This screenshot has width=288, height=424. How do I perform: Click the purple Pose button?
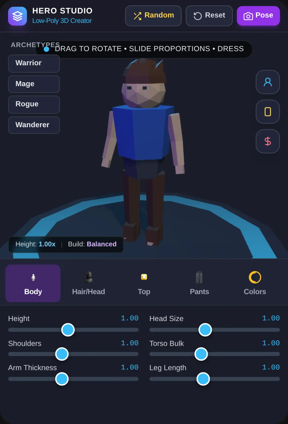(x=258, y=16)
